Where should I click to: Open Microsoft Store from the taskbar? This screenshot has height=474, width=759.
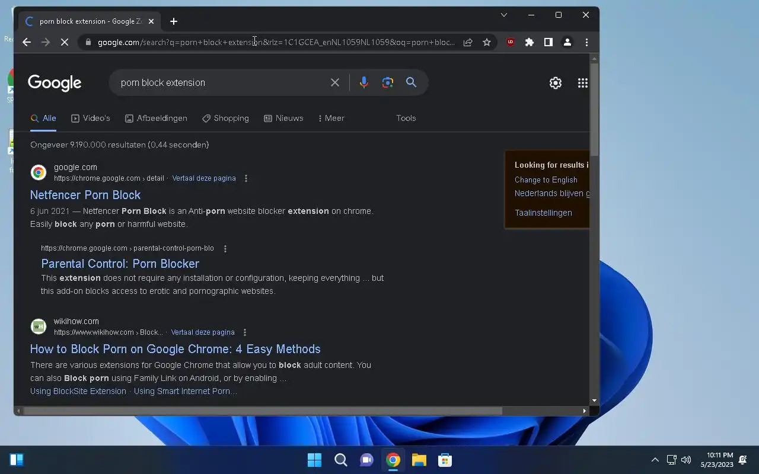[445, 460]
